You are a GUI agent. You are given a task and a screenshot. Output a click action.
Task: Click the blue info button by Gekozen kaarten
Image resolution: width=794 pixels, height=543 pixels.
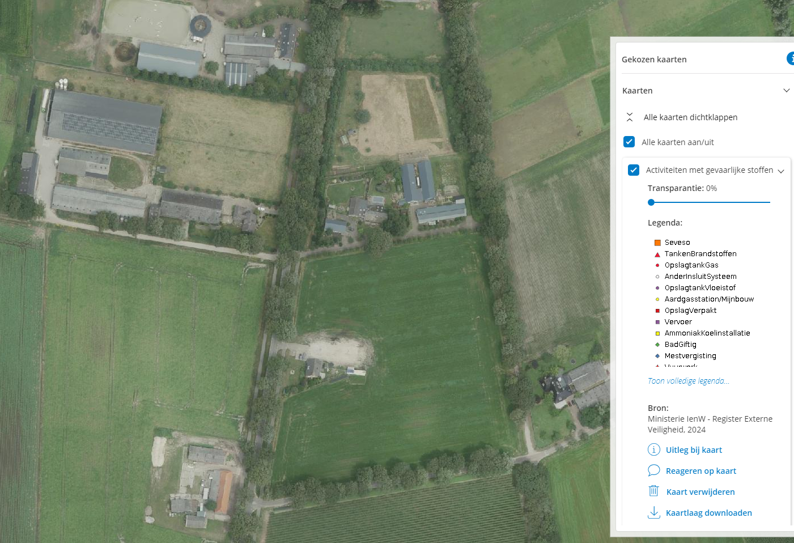click(x=791, y=58)
